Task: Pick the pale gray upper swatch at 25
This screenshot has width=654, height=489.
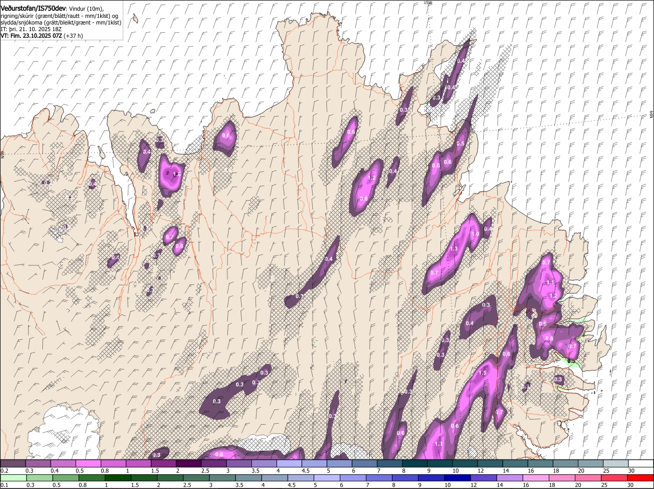Action: coord(615,463)
